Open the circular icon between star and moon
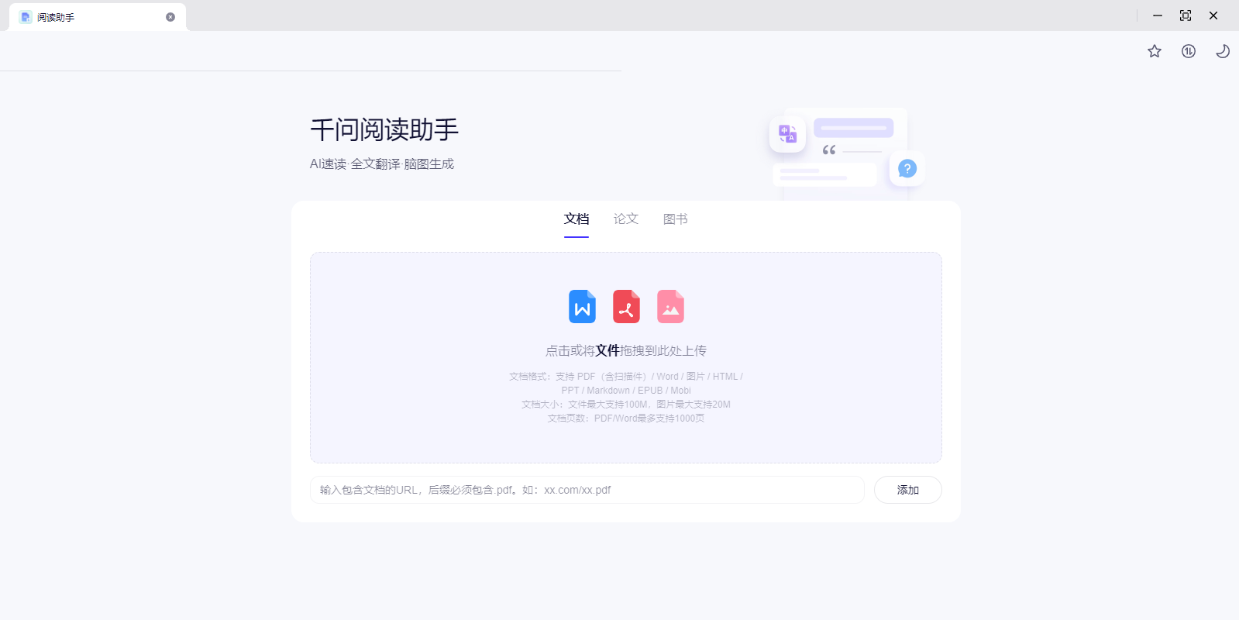The image size is (1239, 620). [x=1189, y=51]
